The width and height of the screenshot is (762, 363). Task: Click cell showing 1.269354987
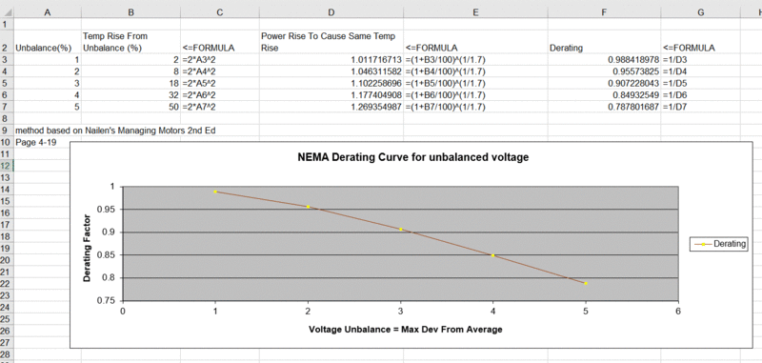coord(331,107)
